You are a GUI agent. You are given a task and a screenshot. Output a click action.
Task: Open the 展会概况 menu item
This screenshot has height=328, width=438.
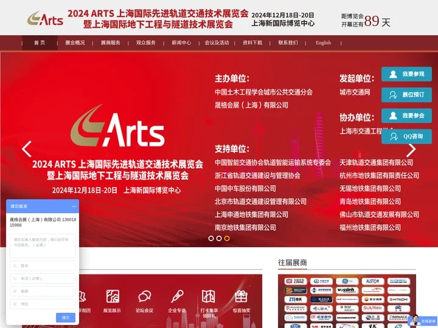(75, 43)
